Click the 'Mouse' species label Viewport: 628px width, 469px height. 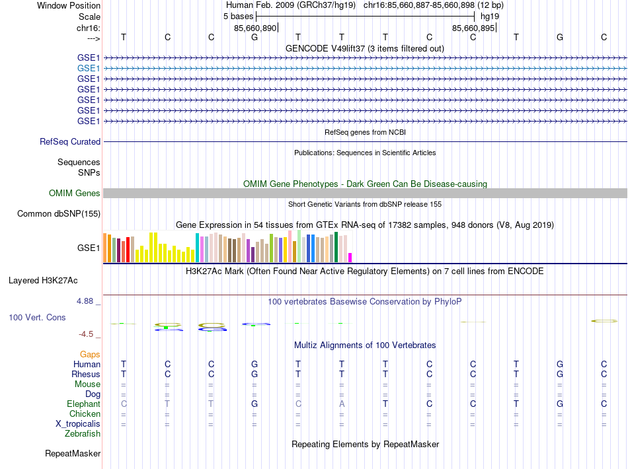[87, 384]
